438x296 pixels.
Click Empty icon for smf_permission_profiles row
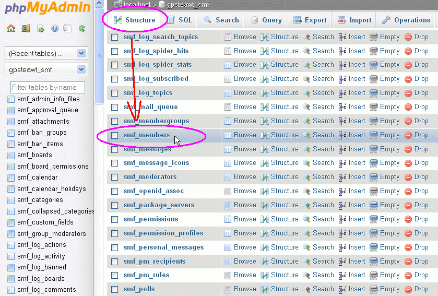click(x=373, y=233)
